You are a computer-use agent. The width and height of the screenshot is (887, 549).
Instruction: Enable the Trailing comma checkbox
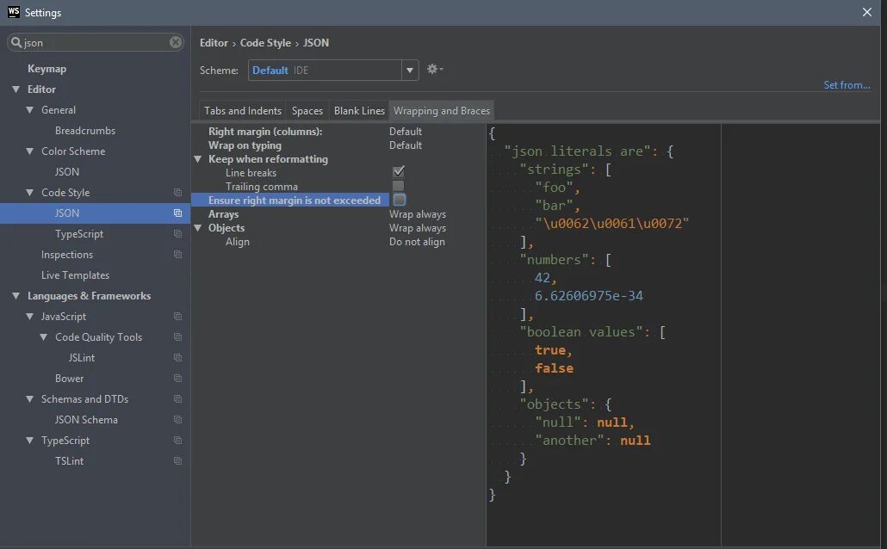tap(398, 186)
